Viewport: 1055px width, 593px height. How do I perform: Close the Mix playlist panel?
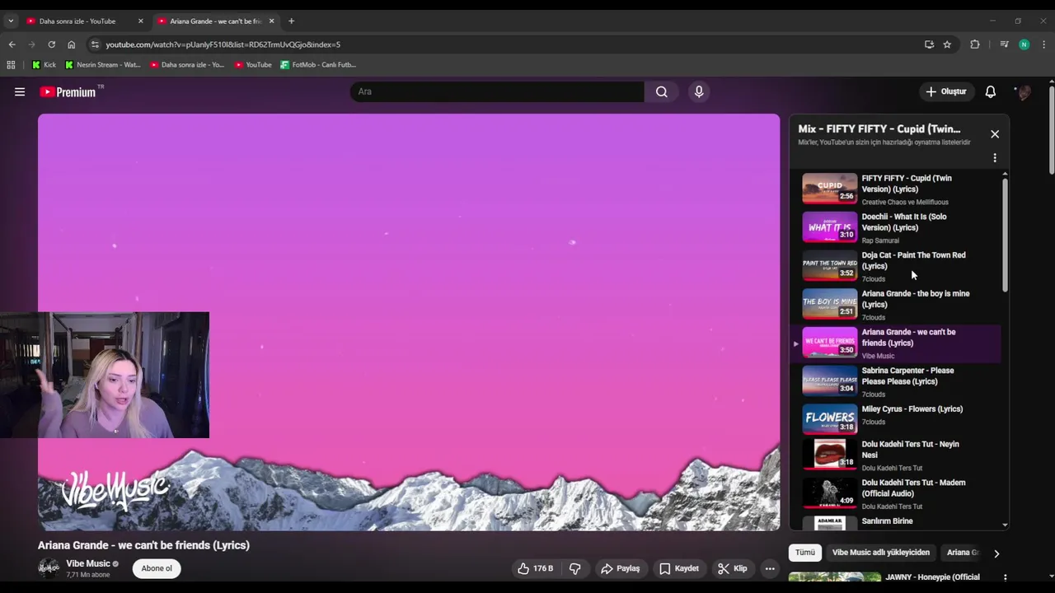point(995,133)
